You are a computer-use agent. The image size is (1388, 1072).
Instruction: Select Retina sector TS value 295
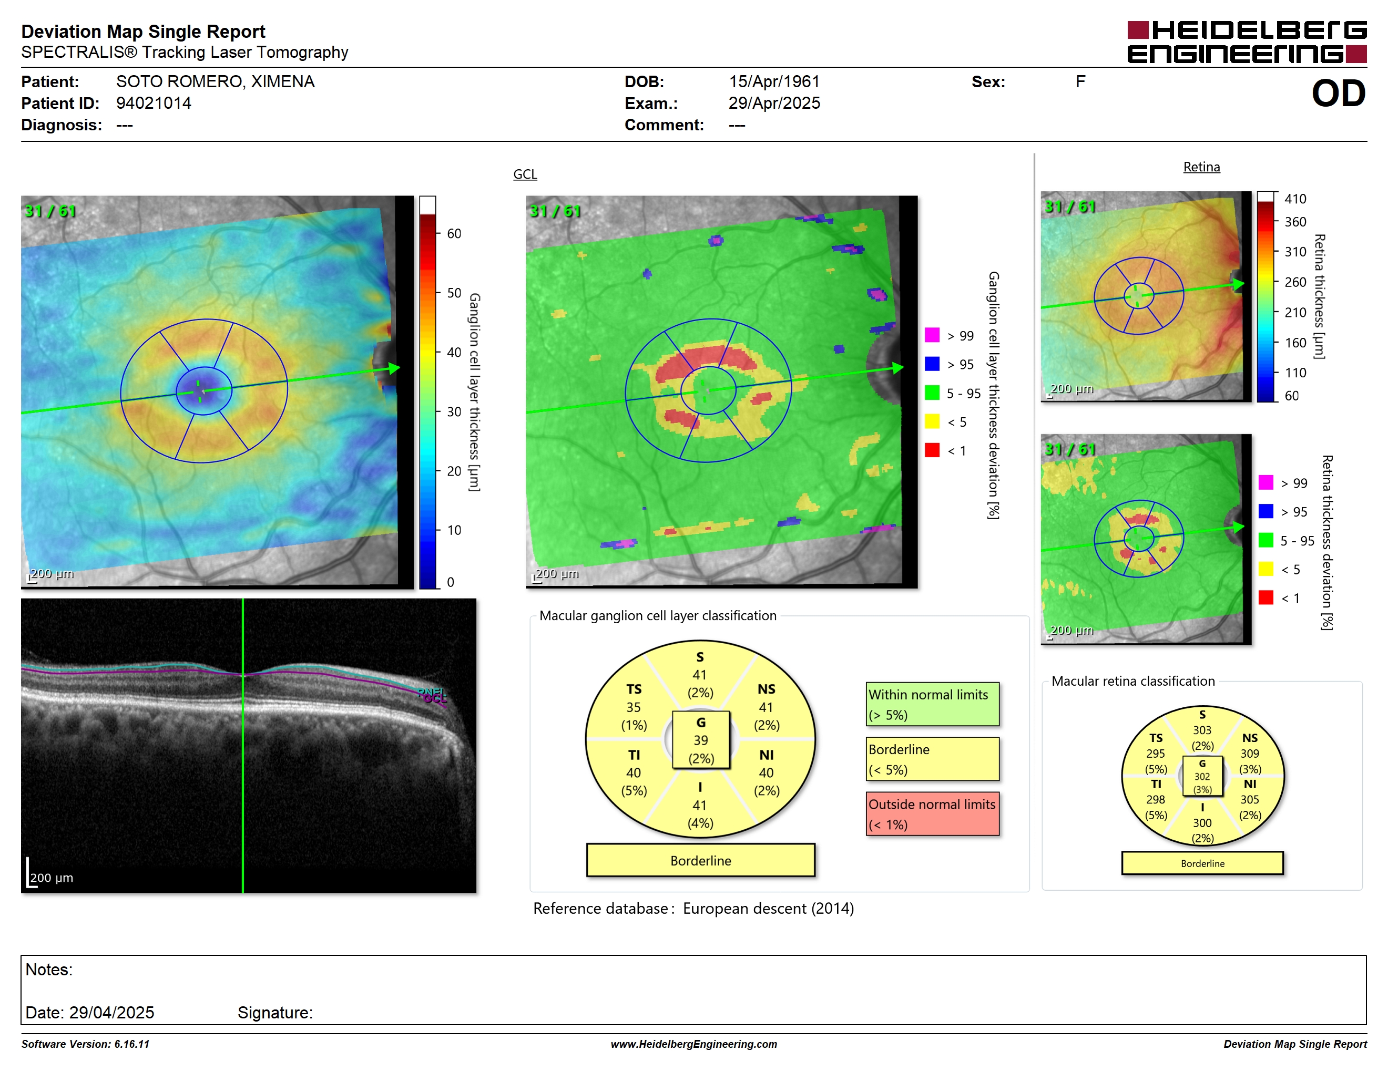[x=1156, y=754]
